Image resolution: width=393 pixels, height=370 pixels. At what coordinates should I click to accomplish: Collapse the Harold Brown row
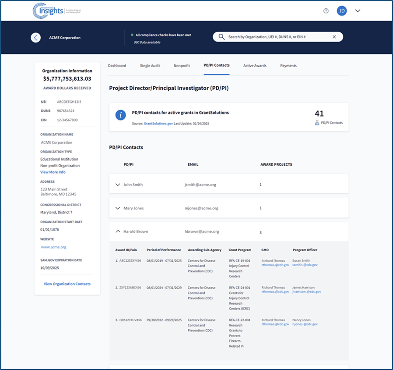pyautogui.click(x=117, y=231)
